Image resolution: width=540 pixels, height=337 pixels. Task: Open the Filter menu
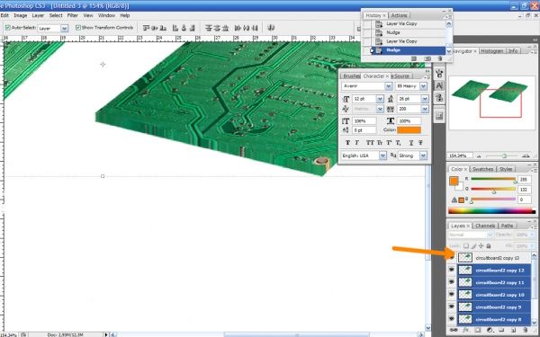[72, 15]
